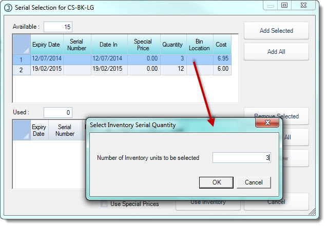Click Serial Number header in the used table

pyautogui.click(x=65, y=130)
